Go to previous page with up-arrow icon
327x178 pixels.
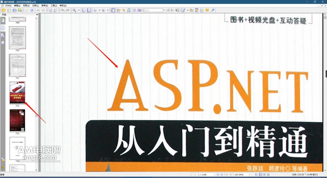click(x=27, y=10)
